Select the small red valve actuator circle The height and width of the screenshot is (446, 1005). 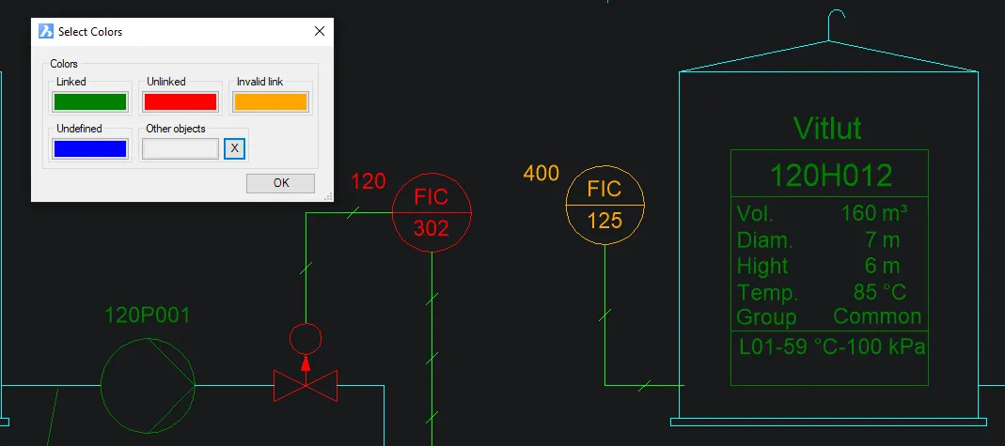[x=306, y=339]
